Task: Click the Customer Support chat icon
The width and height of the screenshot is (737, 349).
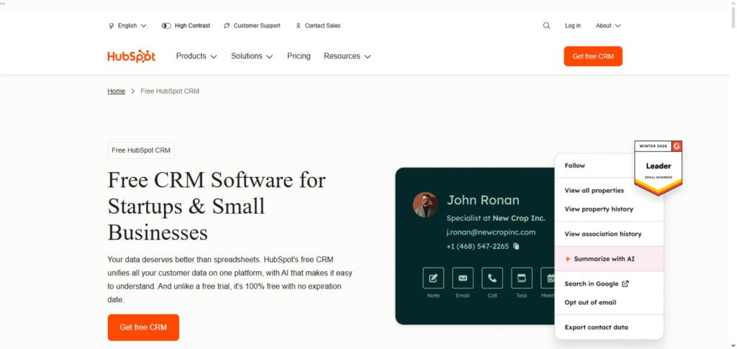Action: [x=227, y=26]
